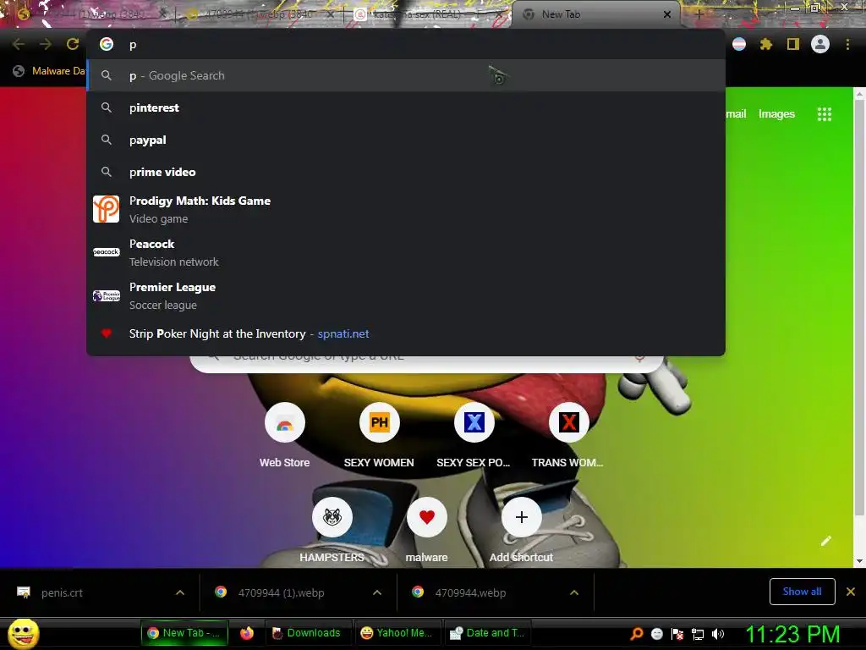
Task: Click the browser forward arrow
Action: click(46, 44)
